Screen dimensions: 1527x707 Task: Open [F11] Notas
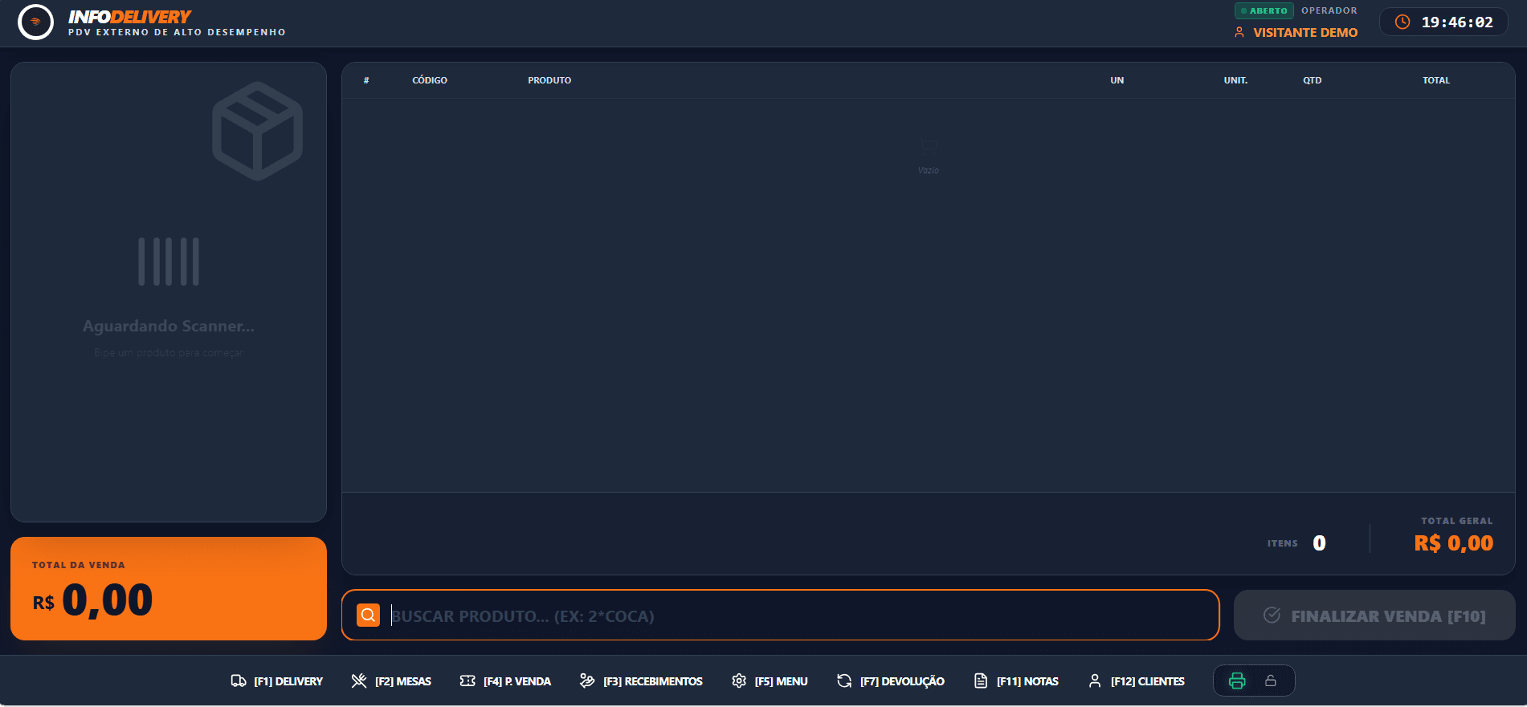coord(1016,681)
